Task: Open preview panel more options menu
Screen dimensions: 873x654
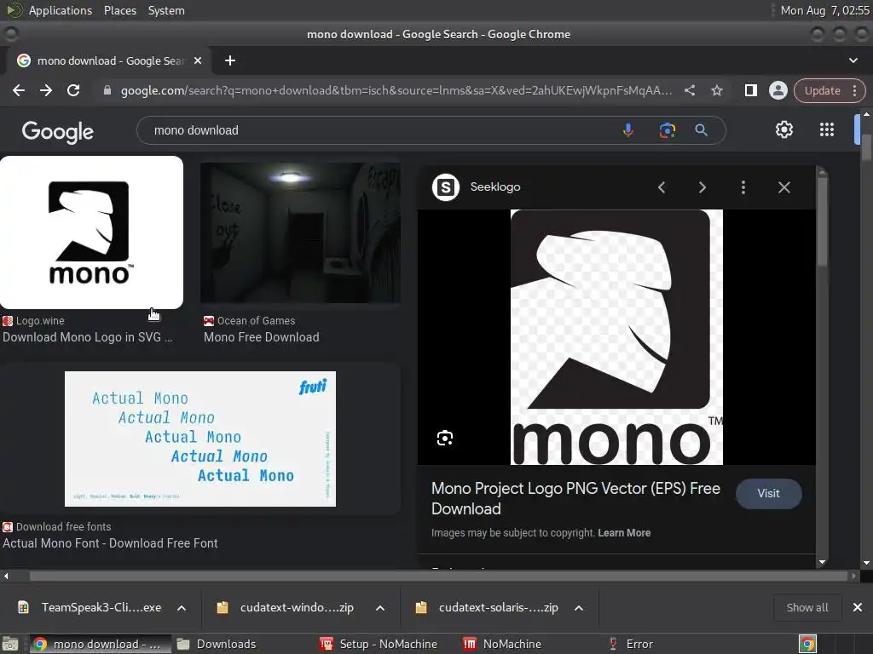Action: coord(743,187)
